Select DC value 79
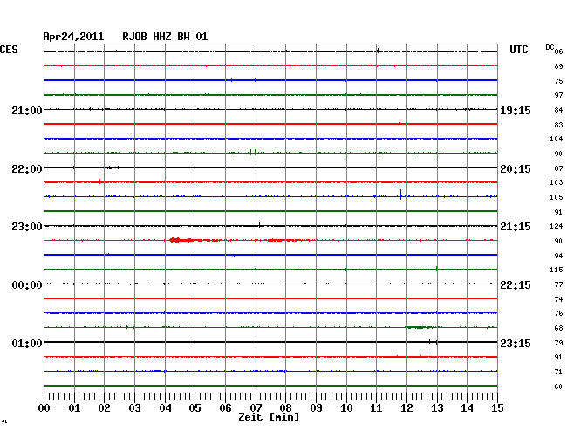Image resolution: width=567 pixels, height=431 pixels. coord(558,343)
